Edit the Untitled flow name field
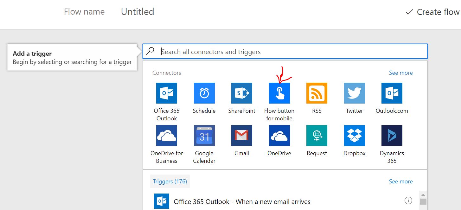Image resolution: width=461 pixels, height=210 pixels. [x=138, y=12]
